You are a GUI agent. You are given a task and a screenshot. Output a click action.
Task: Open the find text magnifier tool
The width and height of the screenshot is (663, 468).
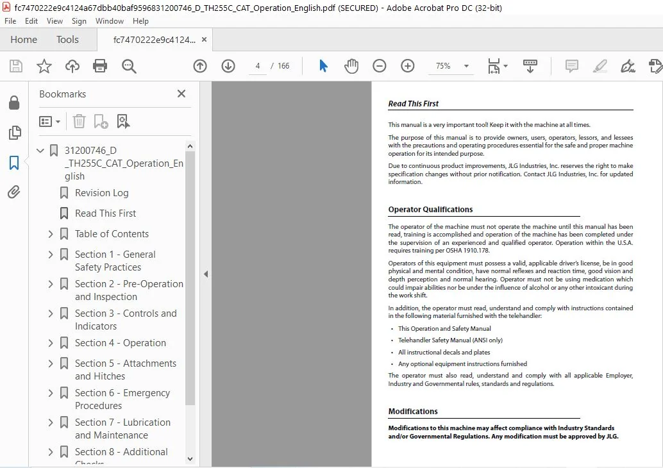(x=128, y=66)
